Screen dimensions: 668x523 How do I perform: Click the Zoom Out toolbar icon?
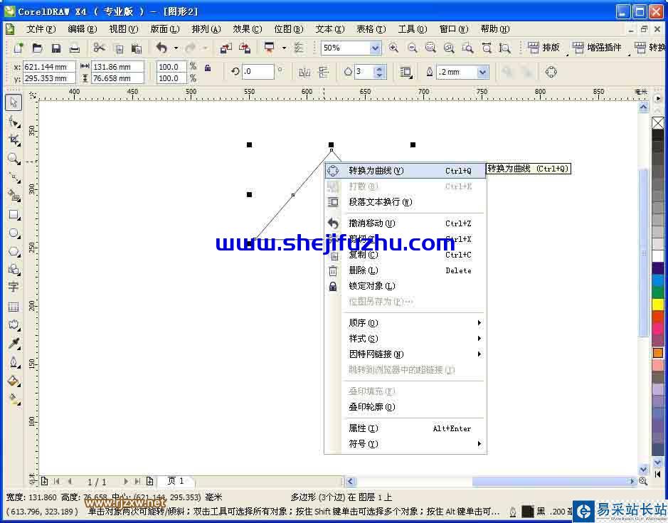pos(412,48)
